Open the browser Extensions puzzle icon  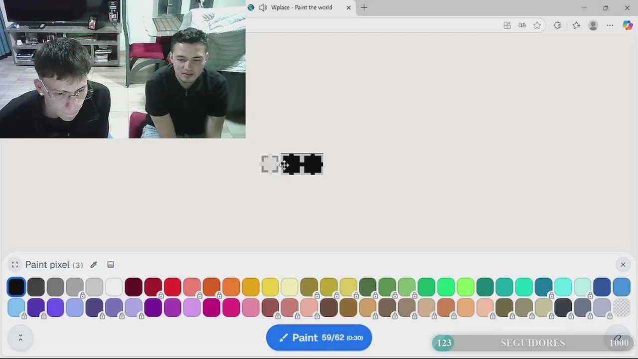[x=557, y=25]
